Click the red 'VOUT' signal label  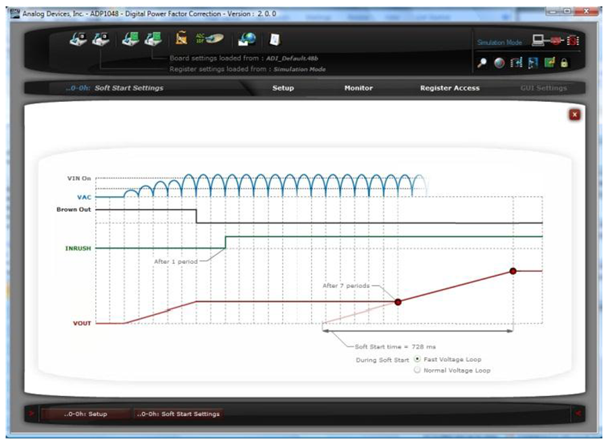[x=82, y=323]
